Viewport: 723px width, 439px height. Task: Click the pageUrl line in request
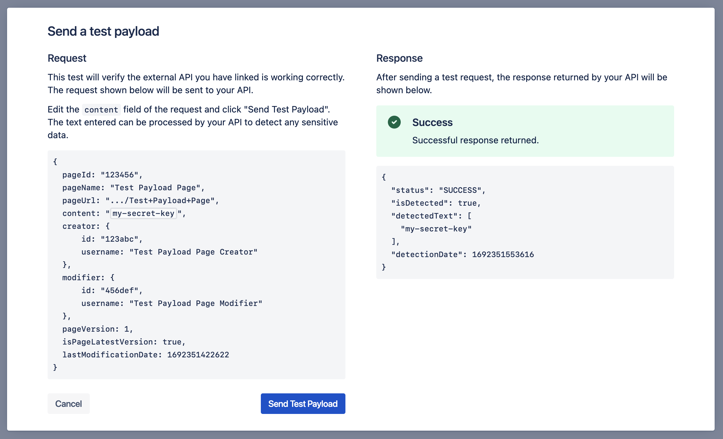click(x=141, y=201)
